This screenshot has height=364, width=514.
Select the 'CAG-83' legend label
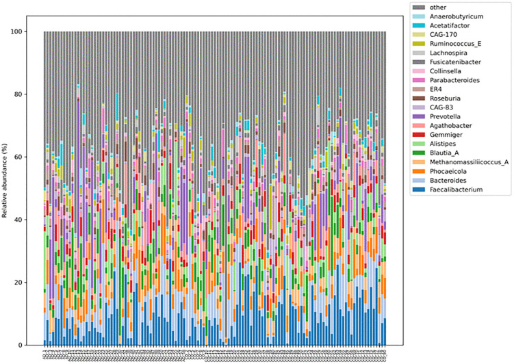(x=441, y=107)
